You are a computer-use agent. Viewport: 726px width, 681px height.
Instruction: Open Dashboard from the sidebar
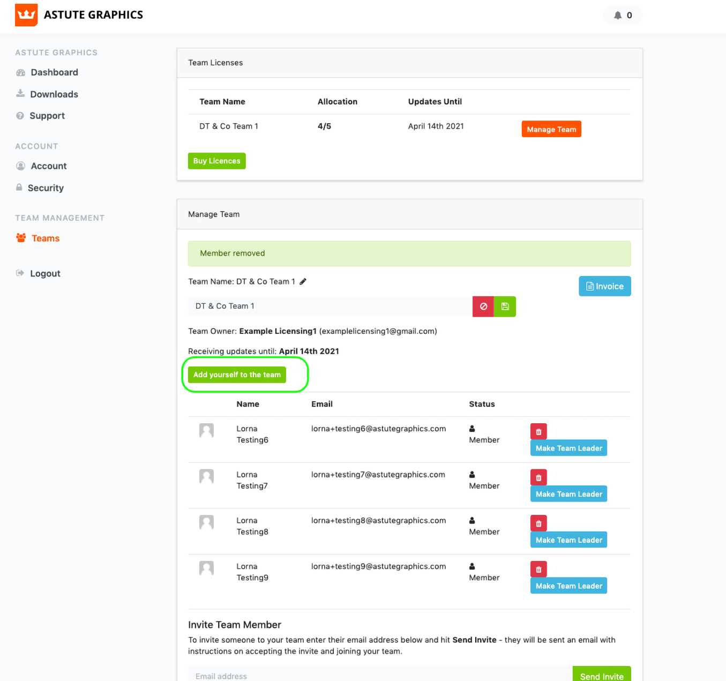point(54,72)
